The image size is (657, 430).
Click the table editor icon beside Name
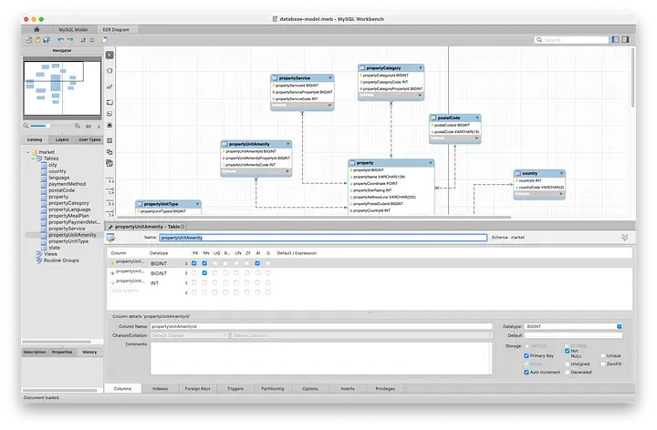click(111, 238)
